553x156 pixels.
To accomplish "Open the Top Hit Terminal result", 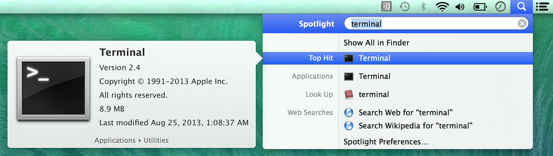I will coord(398,58).
